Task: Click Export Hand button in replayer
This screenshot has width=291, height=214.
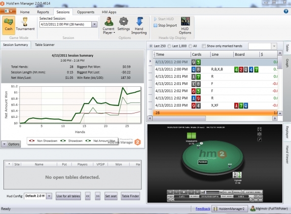Action: pos(253,192)
